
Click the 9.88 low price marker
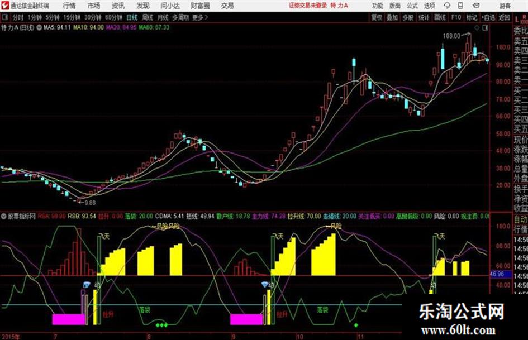point(91,203)
